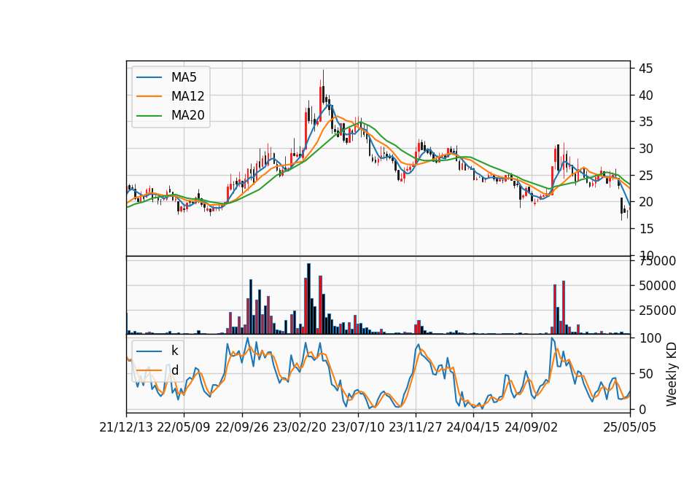This screenshot has height=503, width=700.
Task: Click the 0 tick on Weekly KD axis
Action: click(642, 409)
